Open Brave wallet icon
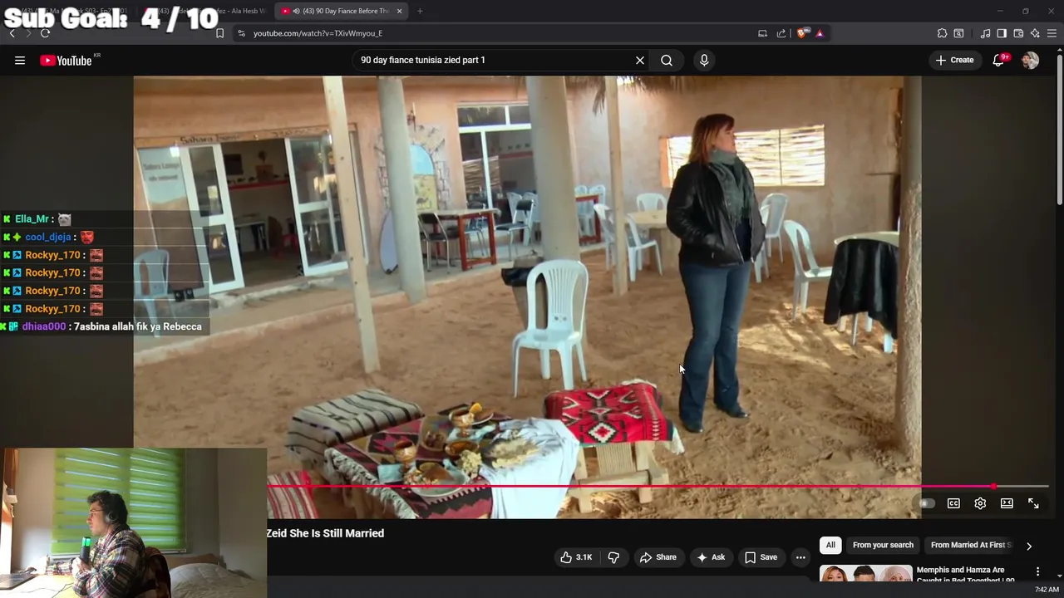Screen dimensions: 1064x598 tap(1018, 33)
